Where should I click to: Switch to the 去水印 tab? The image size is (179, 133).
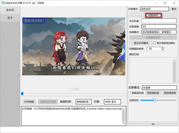pyautogui.click(x=10, y=10)
